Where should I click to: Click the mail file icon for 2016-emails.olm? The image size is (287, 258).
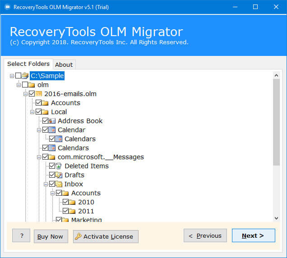[x=39, y=94]
